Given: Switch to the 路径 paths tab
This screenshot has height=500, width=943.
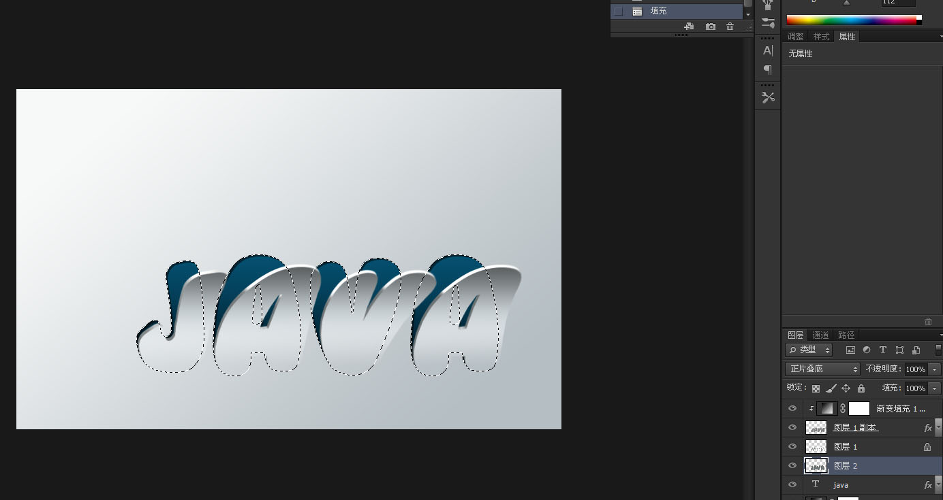Looking at the screenshot, I should 846,335.
